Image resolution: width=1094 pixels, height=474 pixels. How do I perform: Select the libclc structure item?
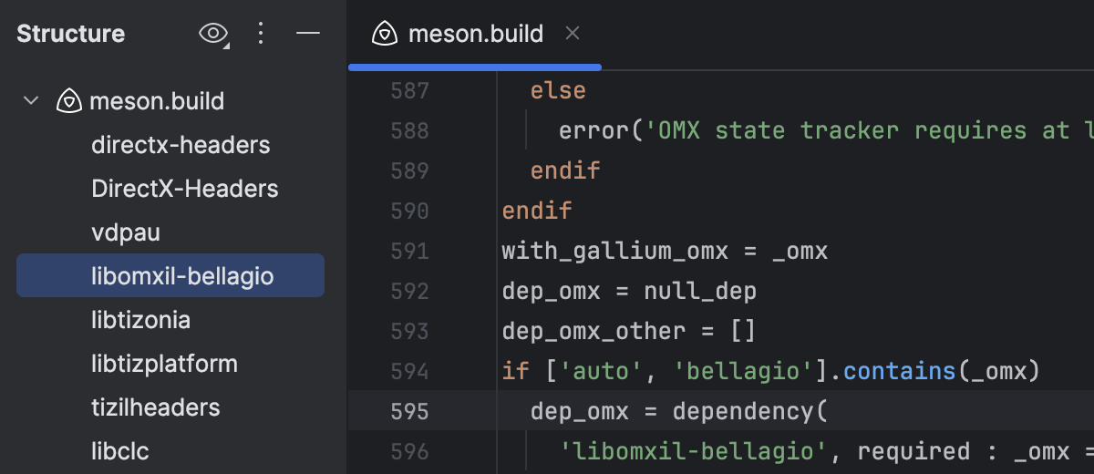pyautogui.click(x=120, y=451)
